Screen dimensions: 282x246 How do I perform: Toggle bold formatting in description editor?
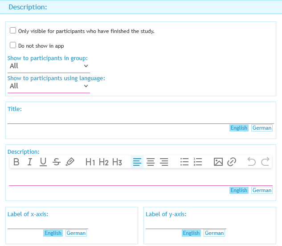16,162
